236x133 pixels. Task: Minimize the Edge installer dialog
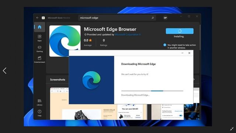tap(183, 53)
